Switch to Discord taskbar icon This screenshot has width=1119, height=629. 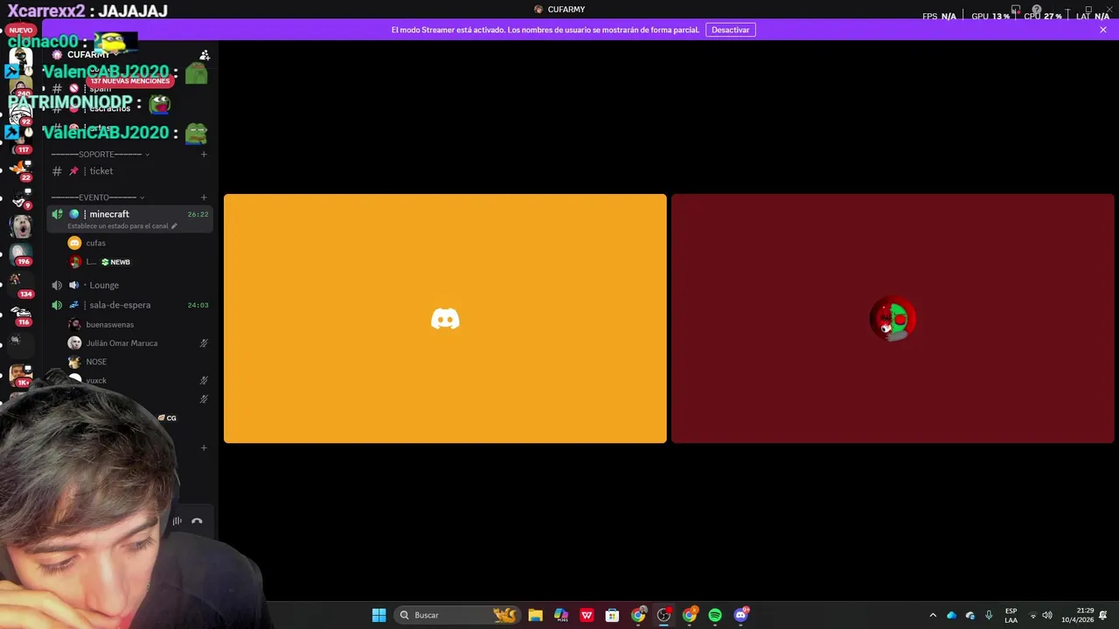(740, 615)
